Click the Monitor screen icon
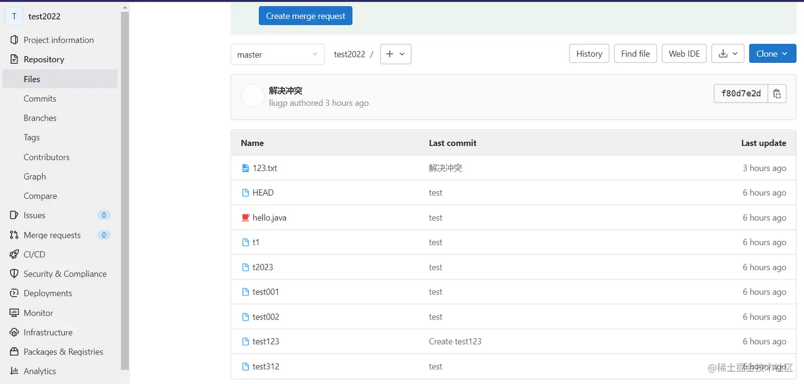This screenshot has height=384, width=804. tap(14, 313)
